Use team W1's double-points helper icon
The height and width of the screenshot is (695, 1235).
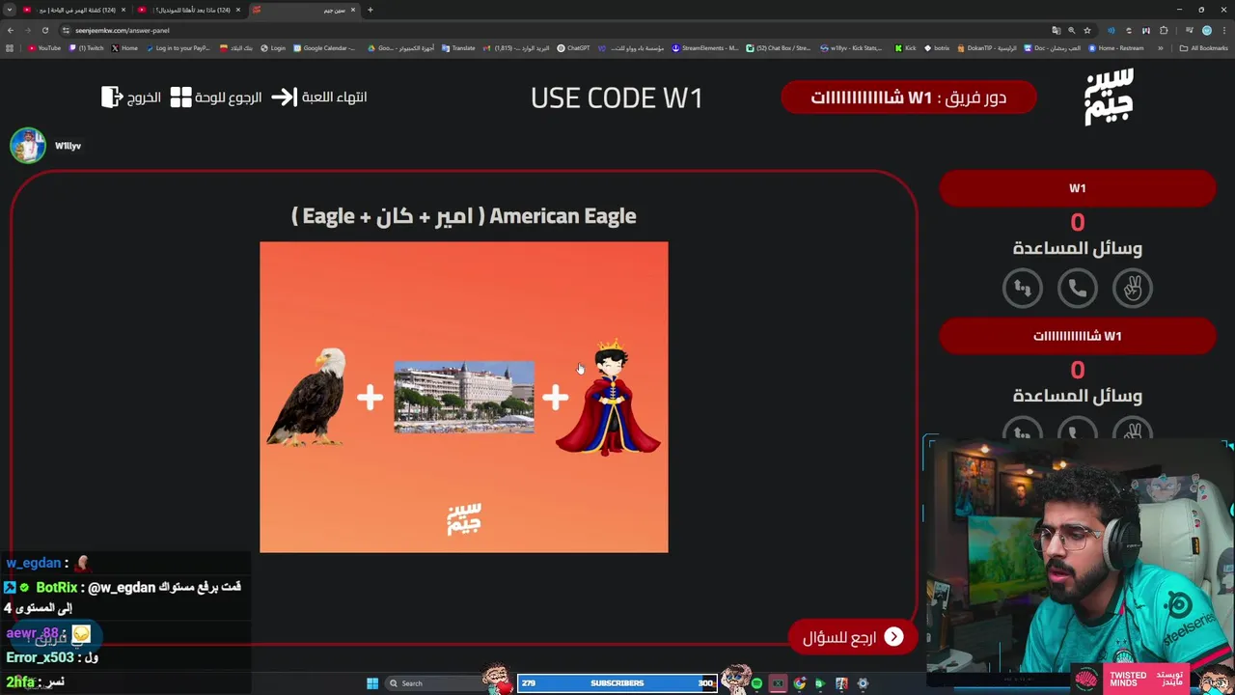point(1023,288)
